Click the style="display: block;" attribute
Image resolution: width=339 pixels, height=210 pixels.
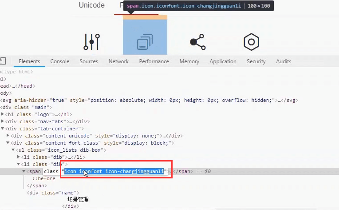click(x=137, y=143)
